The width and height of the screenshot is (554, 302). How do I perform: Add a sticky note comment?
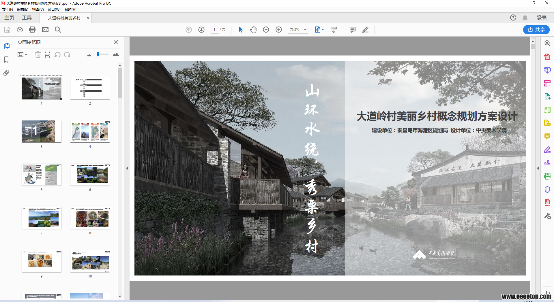click(x=352, y=30)
